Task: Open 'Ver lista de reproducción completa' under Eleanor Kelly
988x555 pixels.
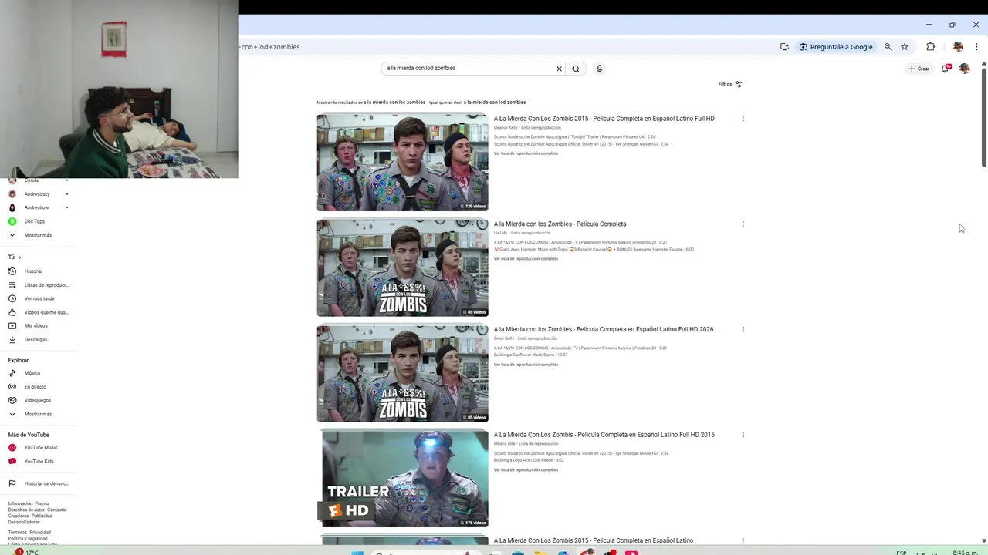Action: (526, 153)
